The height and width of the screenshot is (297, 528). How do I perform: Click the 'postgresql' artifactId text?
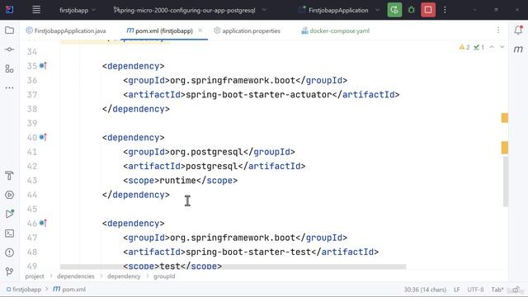click(212, 166)
